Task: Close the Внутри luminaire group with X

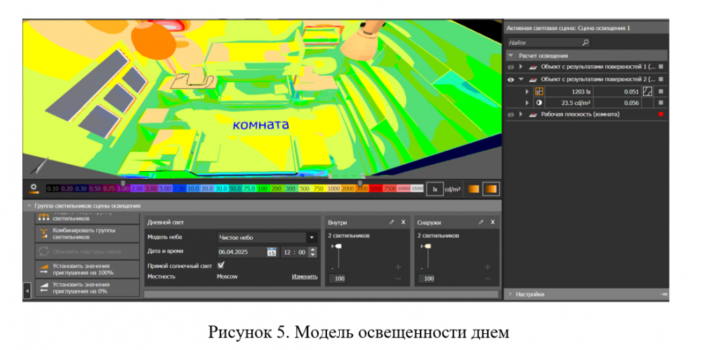Action: pos(403,222)
